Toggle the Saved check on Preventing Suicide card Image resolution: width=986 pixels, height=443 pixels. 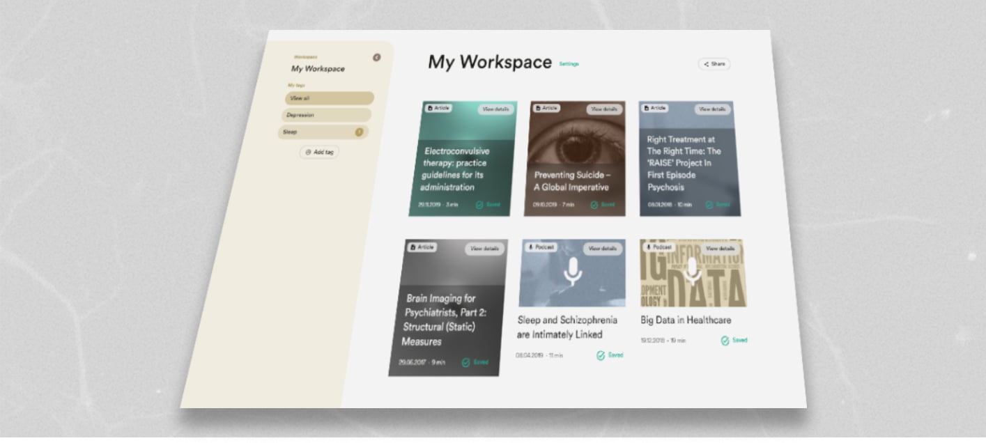point(603,205)
